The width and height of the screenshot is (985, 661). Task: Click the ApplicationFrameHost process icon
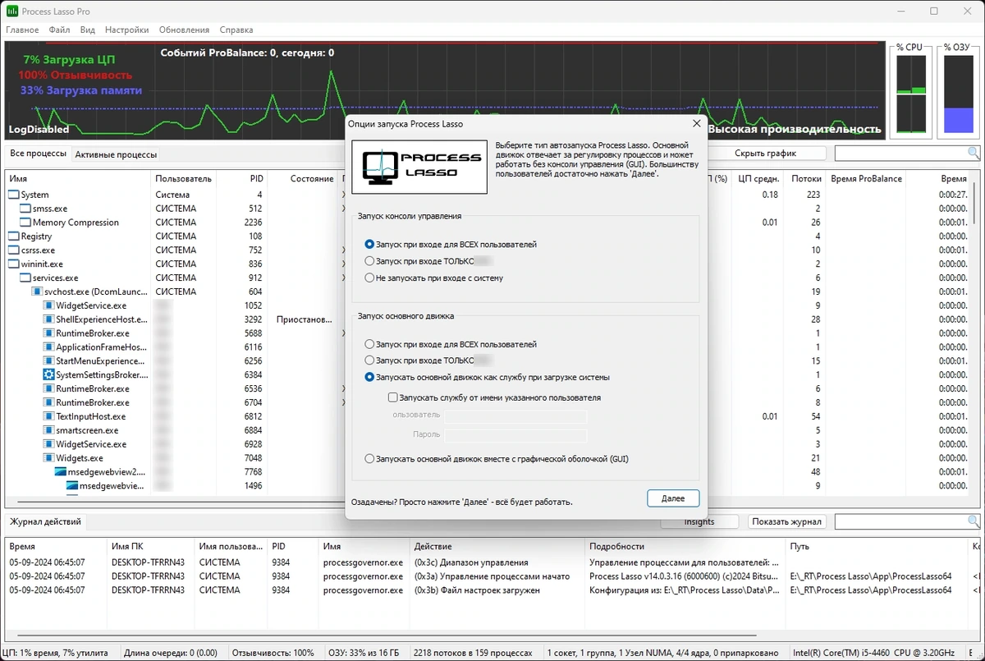point(48,347)
